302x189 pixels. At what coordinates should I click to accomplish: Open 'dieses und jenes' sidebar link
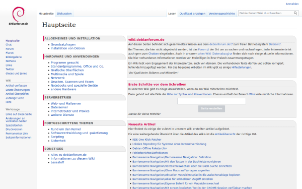[16, 74]
